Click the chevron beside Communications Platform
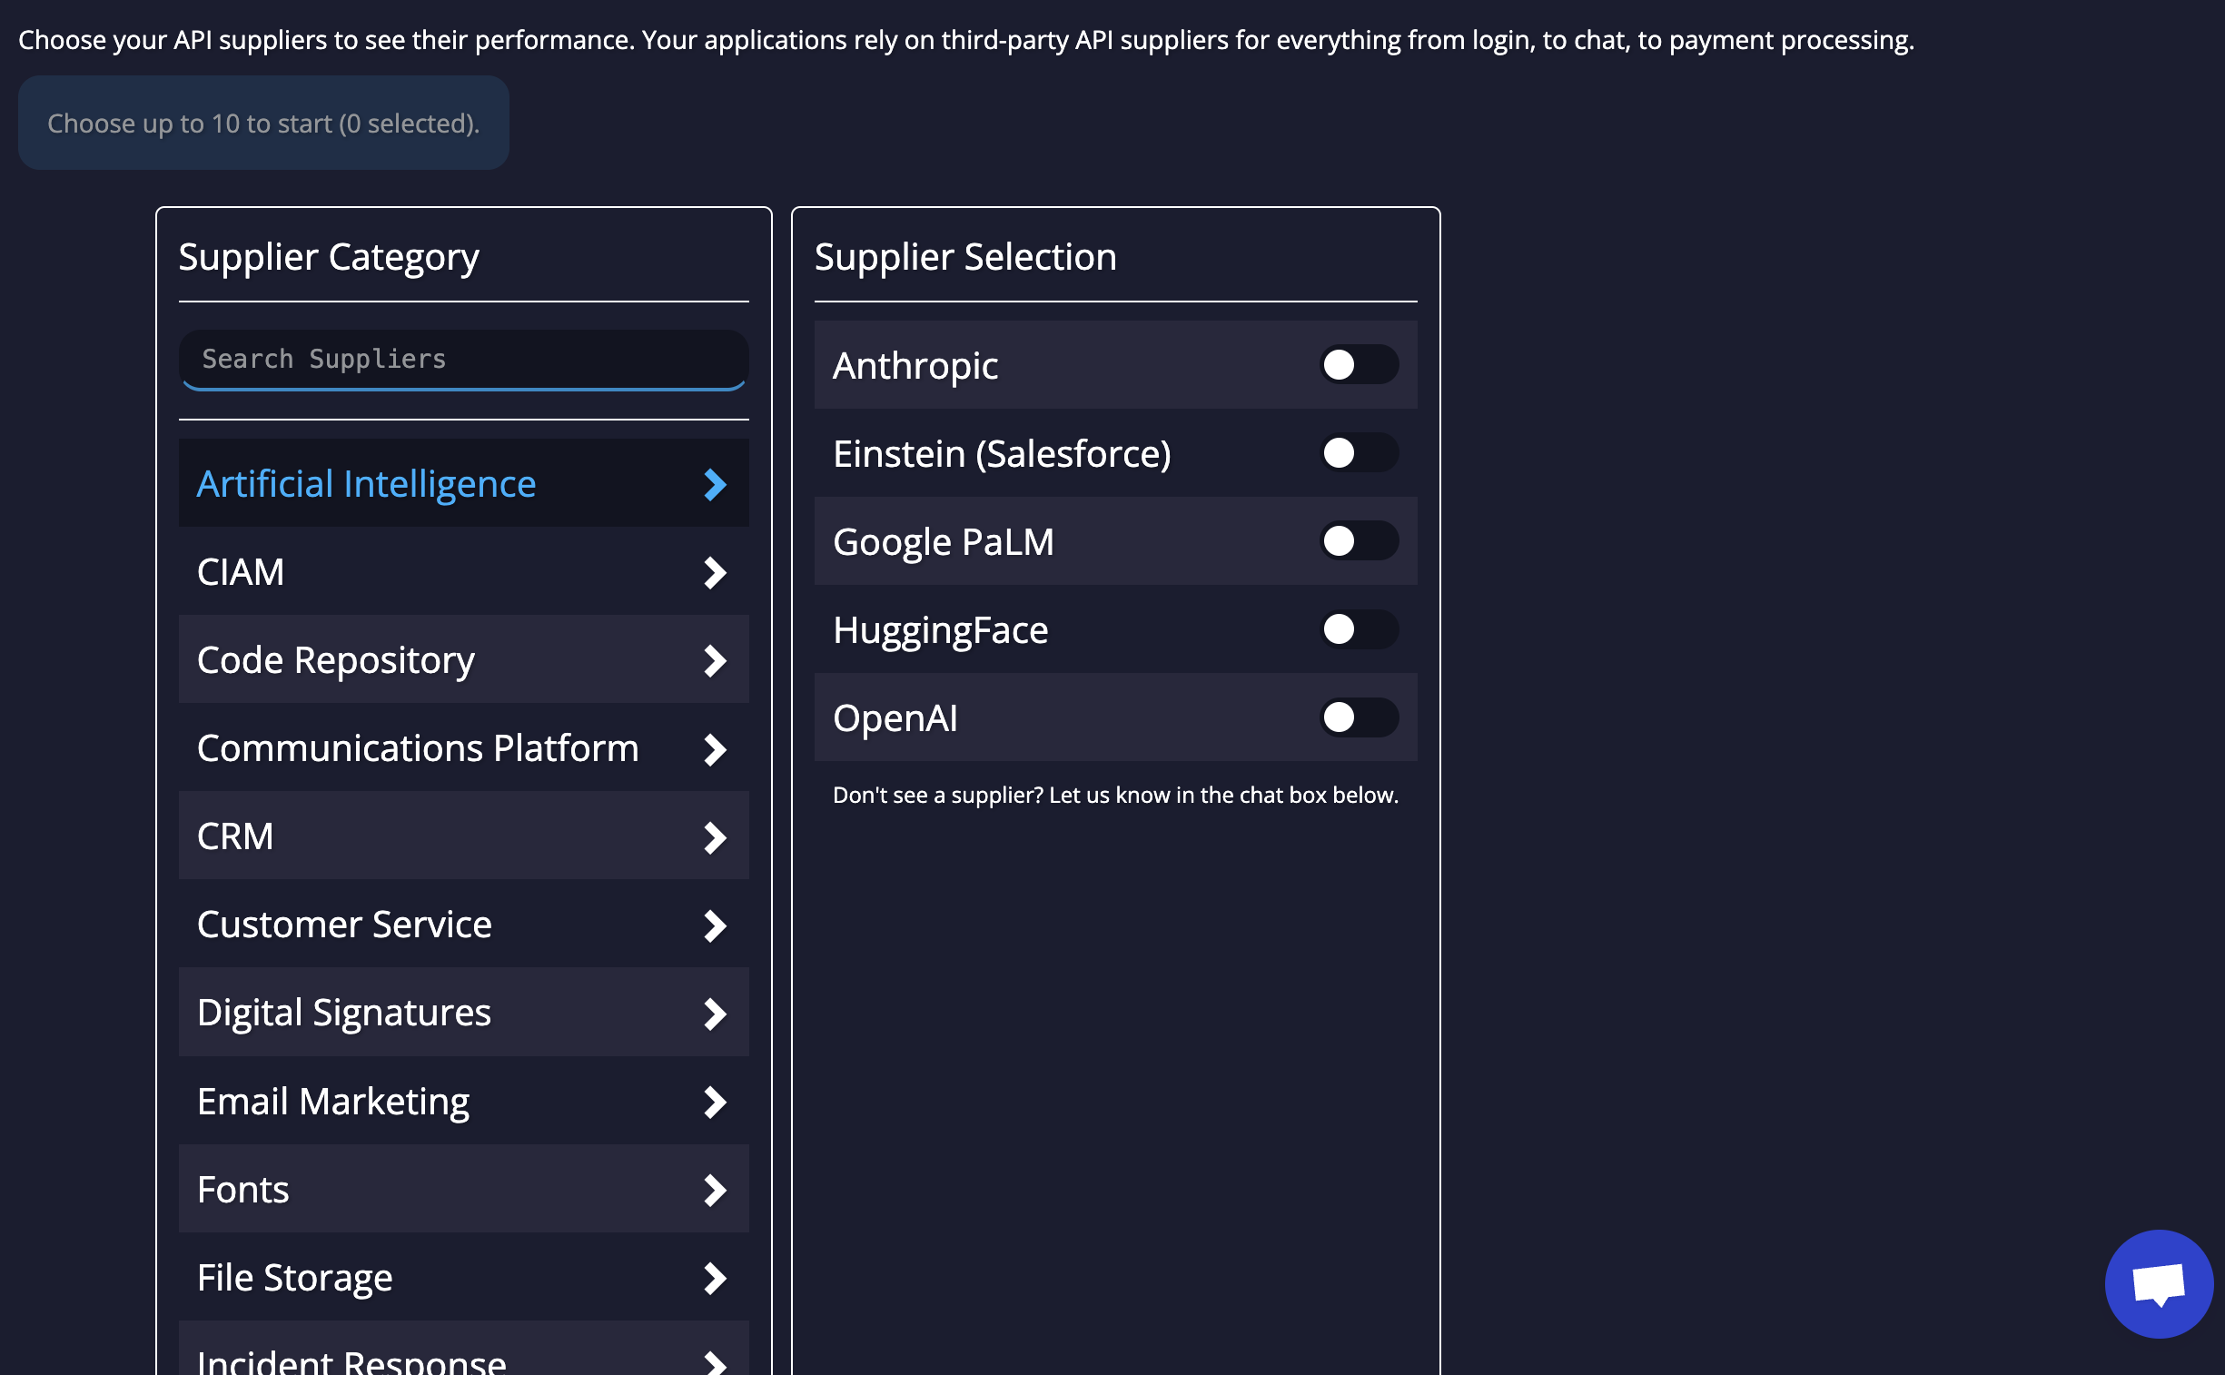This screenshot has height=1375, width=2225. click(x=715, y=749)
